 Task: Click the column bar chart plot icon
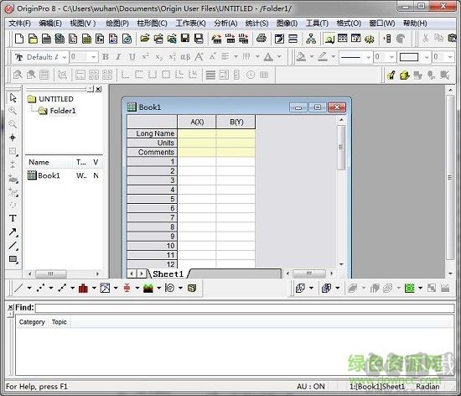click(83, 288)
